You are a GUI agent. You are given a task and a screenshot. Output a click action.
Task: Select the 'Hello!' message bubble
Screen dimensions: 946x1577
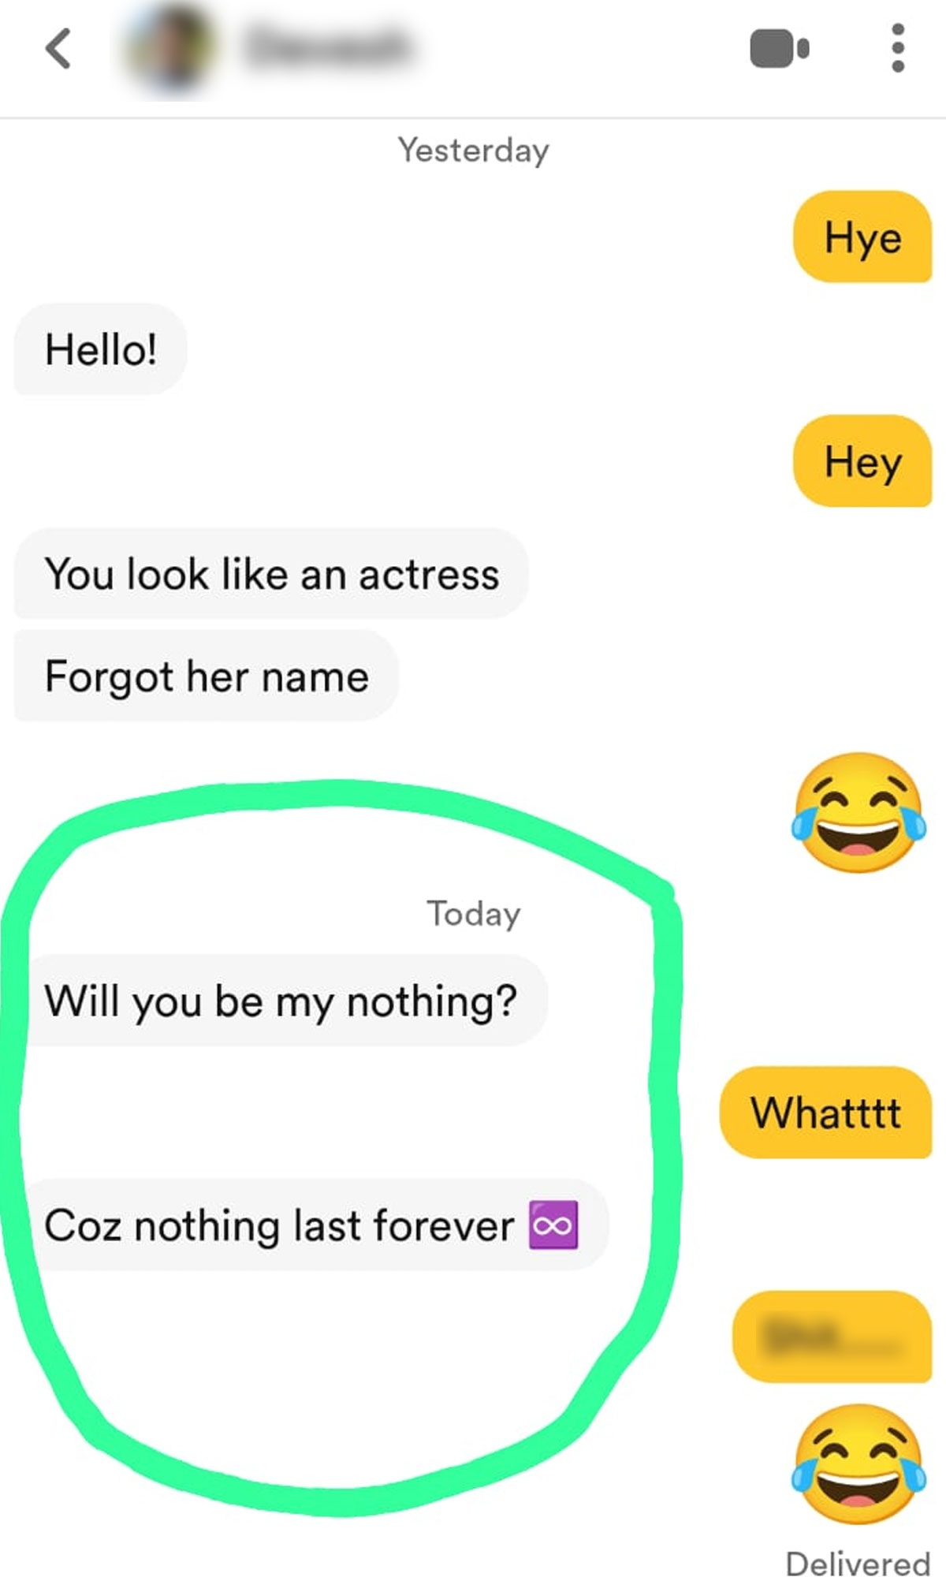101,349
